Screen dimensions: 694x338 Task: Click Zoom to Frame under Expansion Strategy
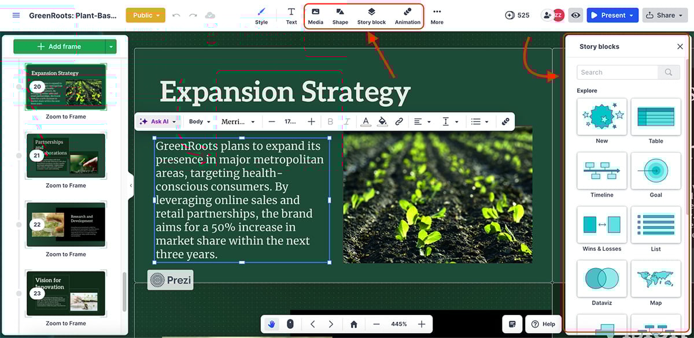pyautogui.click(x=65, y=116)
